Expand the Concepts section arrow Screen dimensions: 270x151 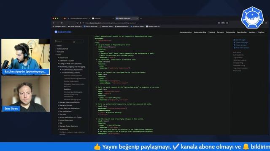(x=56, y=52)
